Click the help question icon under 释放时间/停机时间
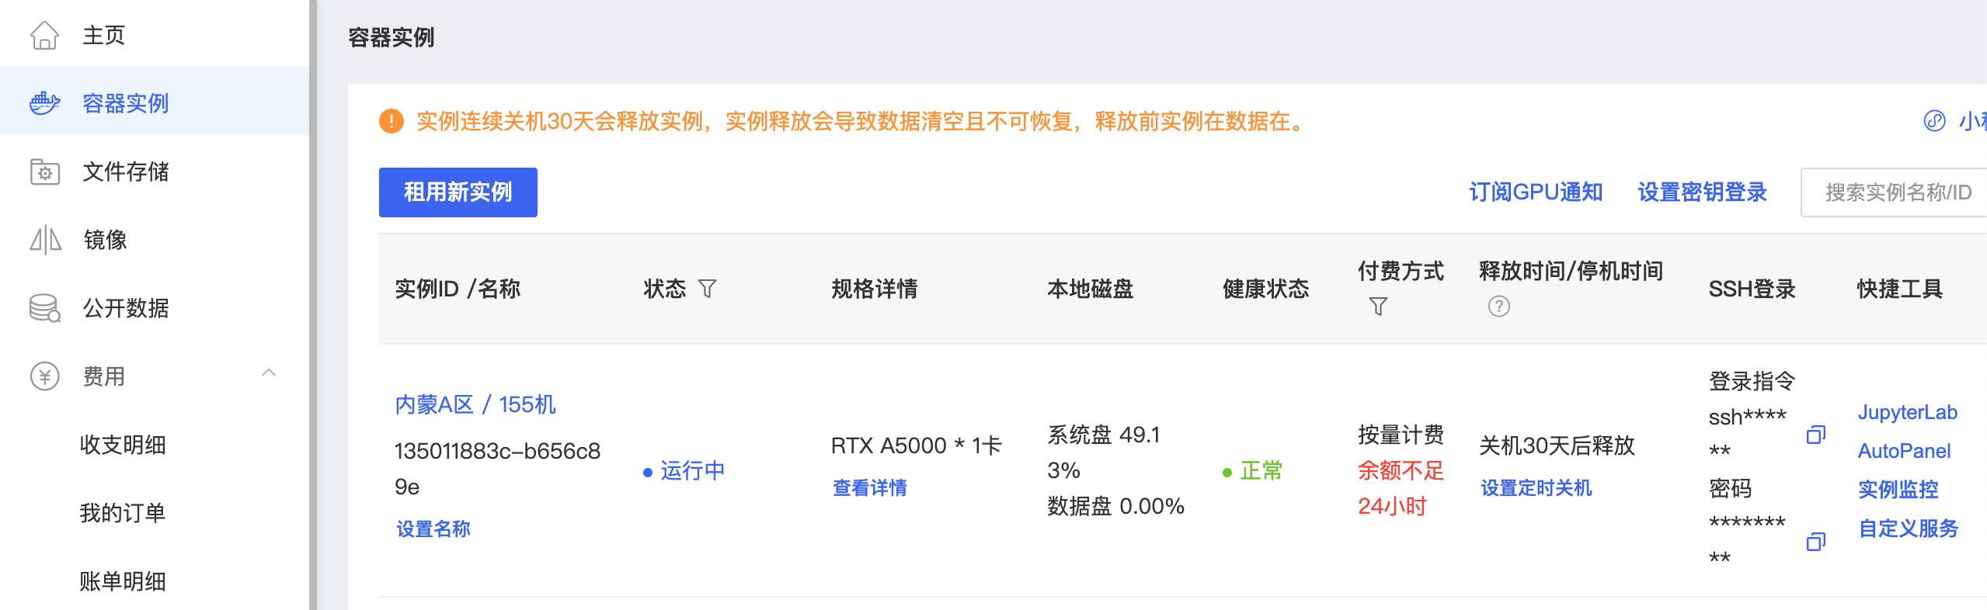 click(x=1499, y=307)
